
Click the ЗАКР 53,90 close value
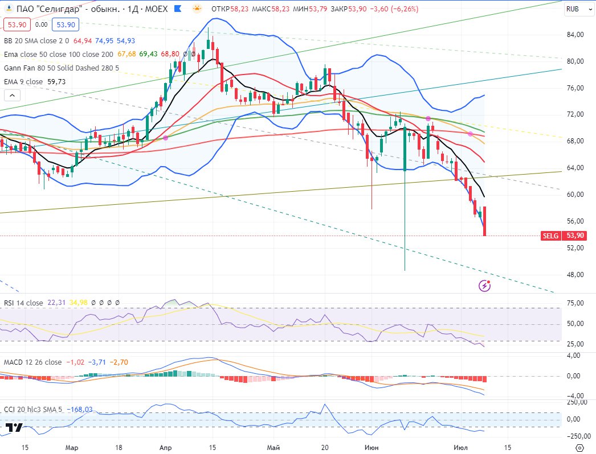pos(349,9)
